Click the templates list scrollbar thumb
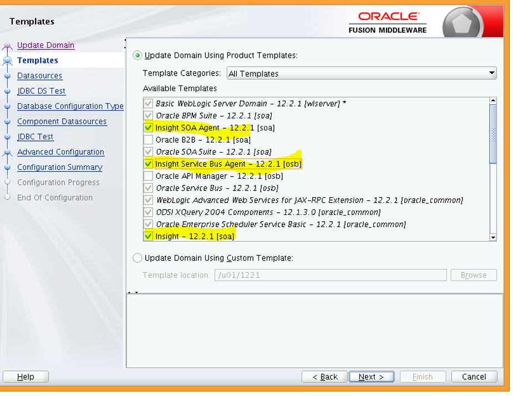Image resolution: width=513 pixels, height=396 pixels. pos(493,134)
